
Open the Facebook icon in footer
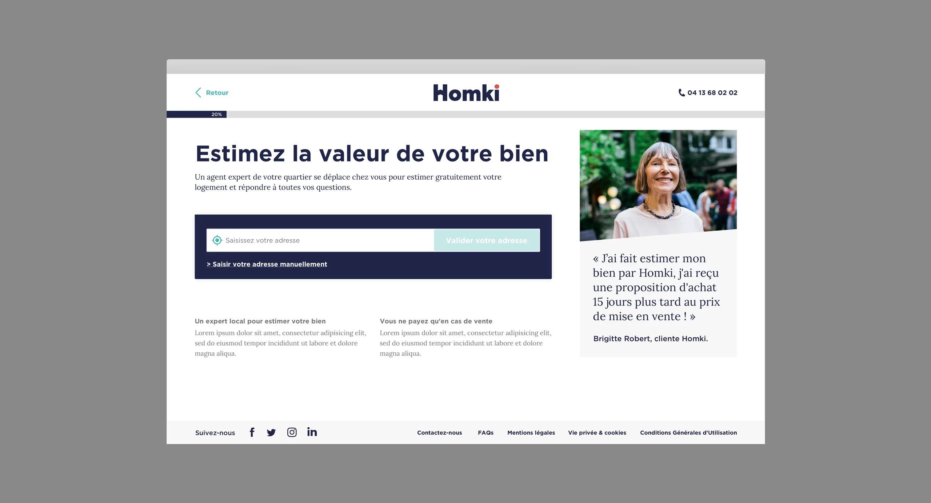(252, 432)
